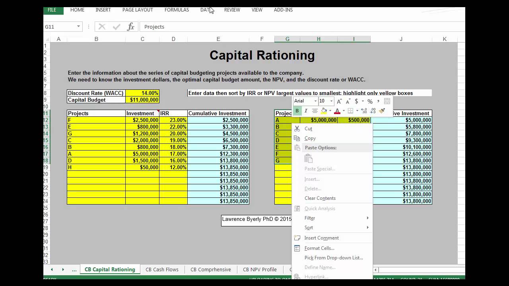Apply Comma Style format
509x286 pixels.
[x=378, y=101]
